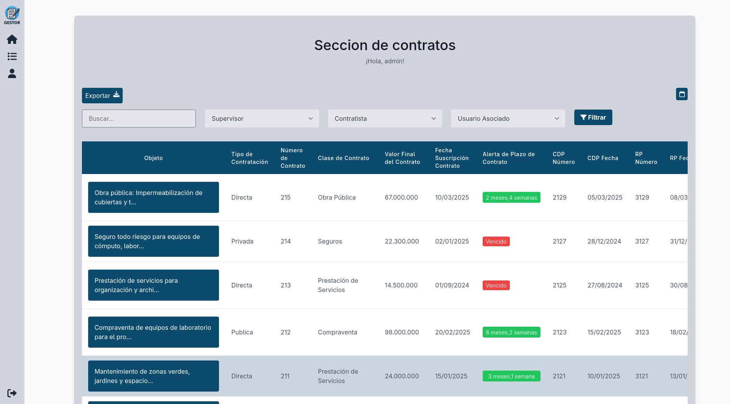Viewport: 730px width, 404px height.
Task: Click the Vencido badge for contract 214
Action: (x=496, y=241)
